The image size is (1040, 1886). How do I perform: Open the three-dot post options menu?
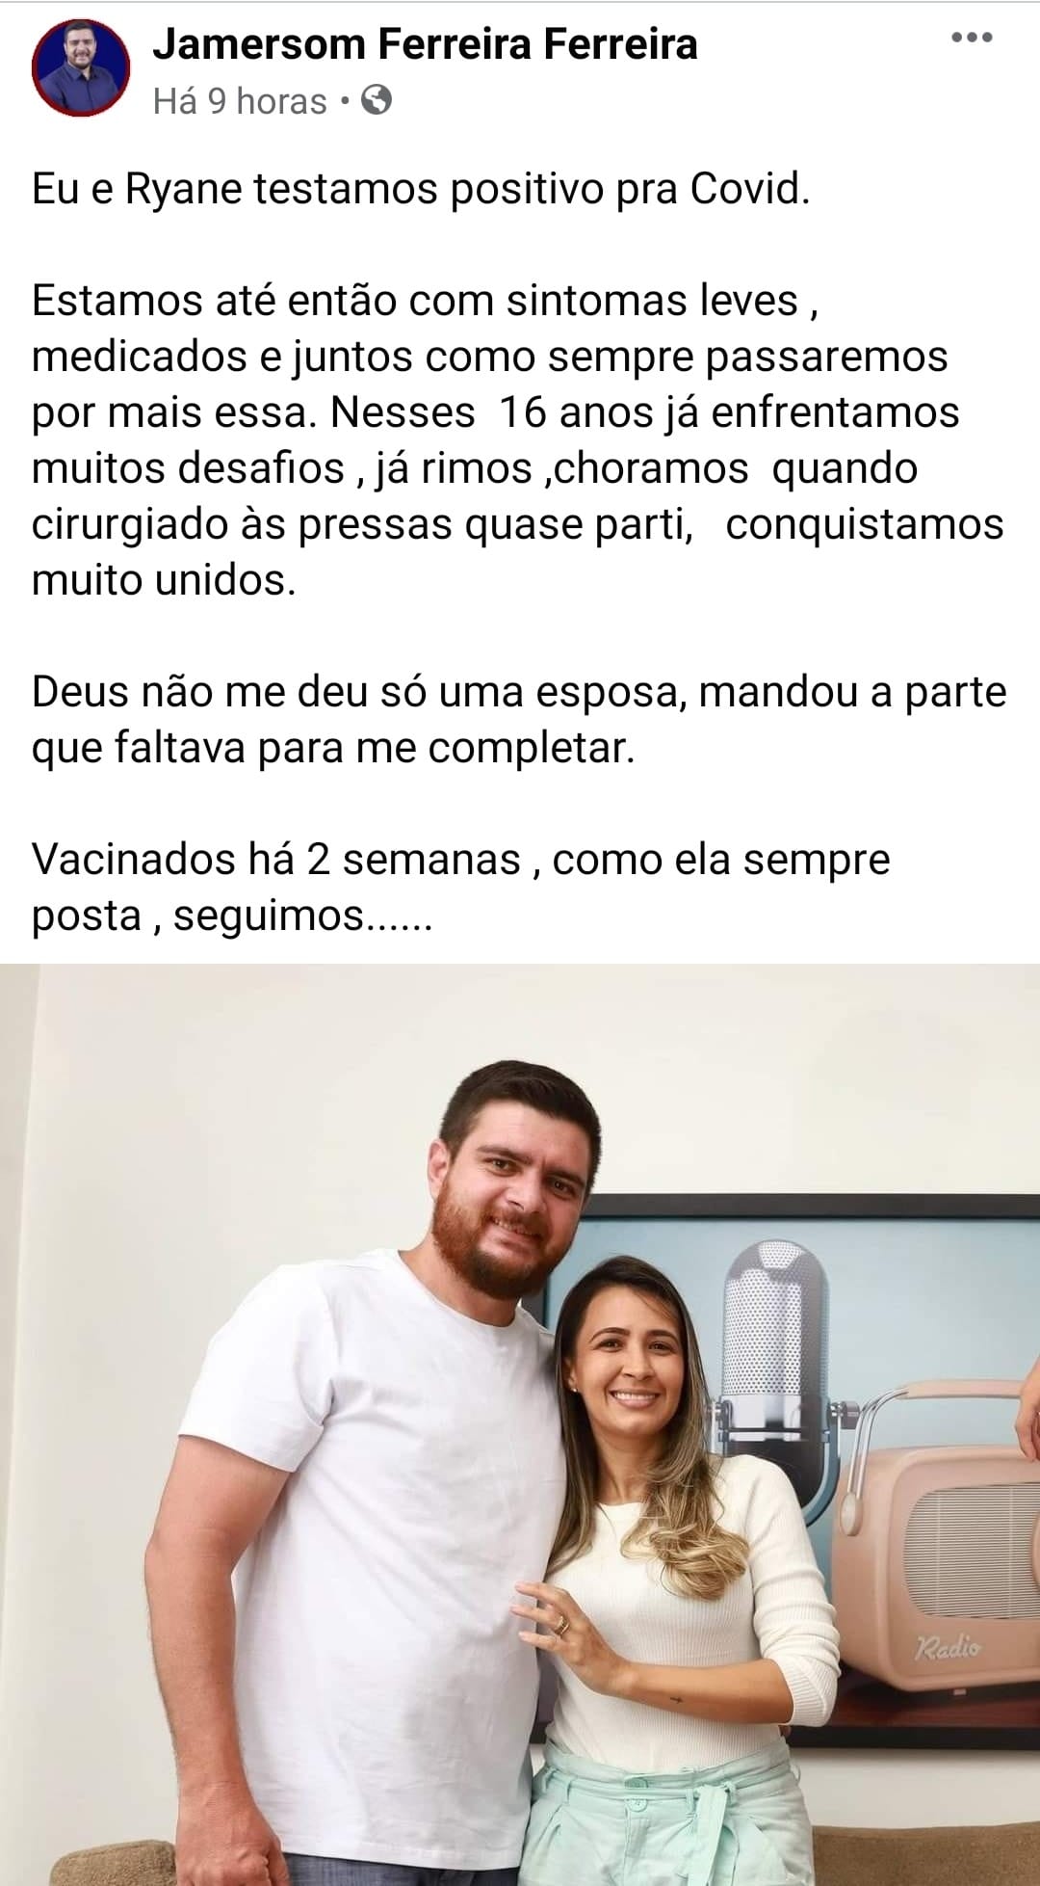[x=971, y=39]
